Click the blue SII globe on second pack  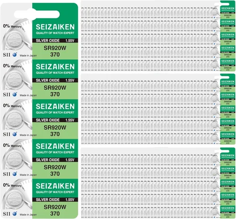click(x=15, y=95)
